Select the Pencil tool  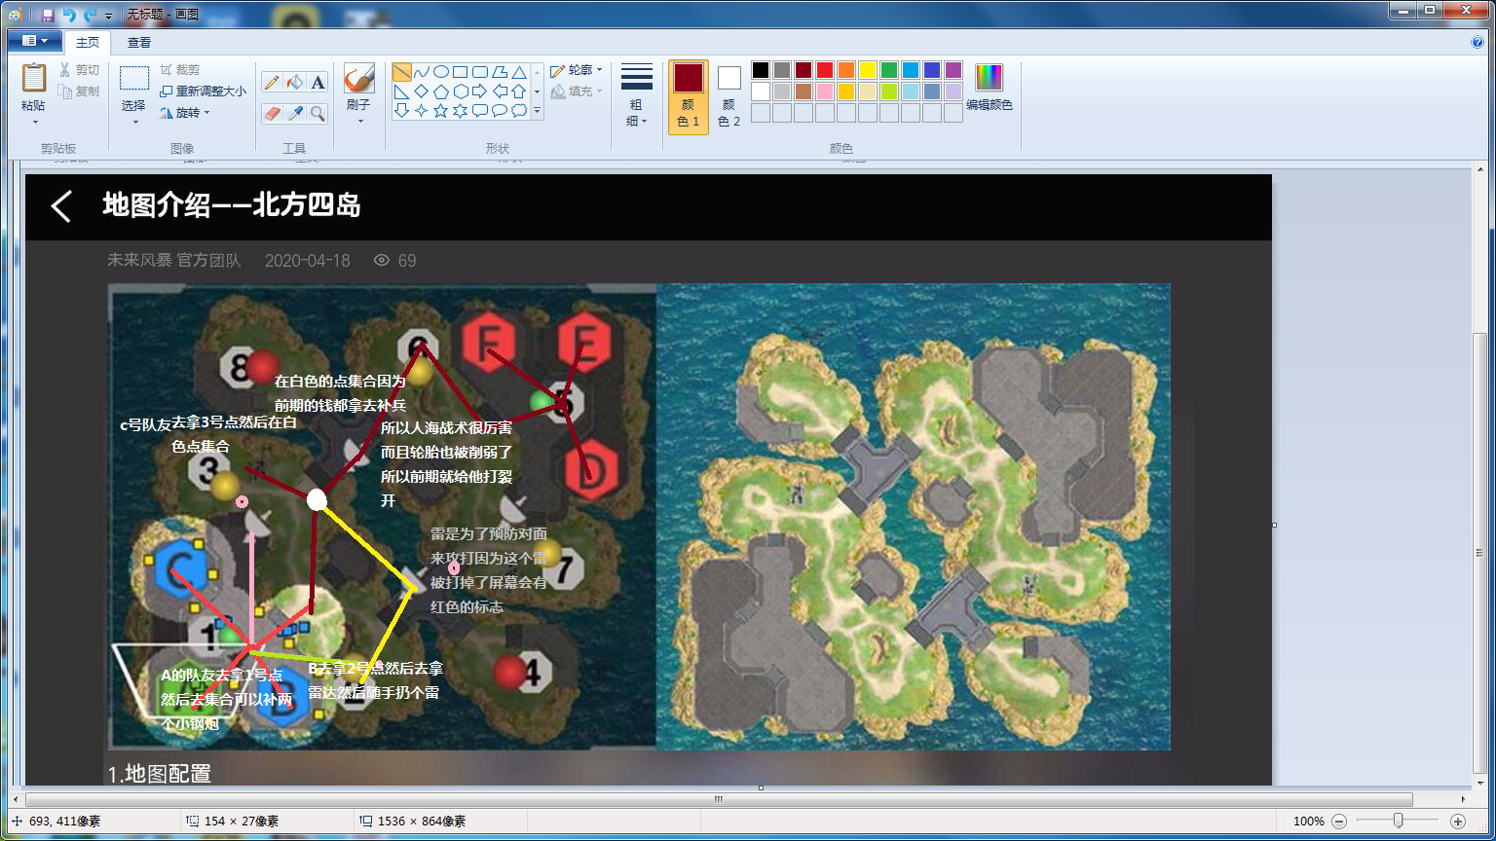[x=272, y=83]
